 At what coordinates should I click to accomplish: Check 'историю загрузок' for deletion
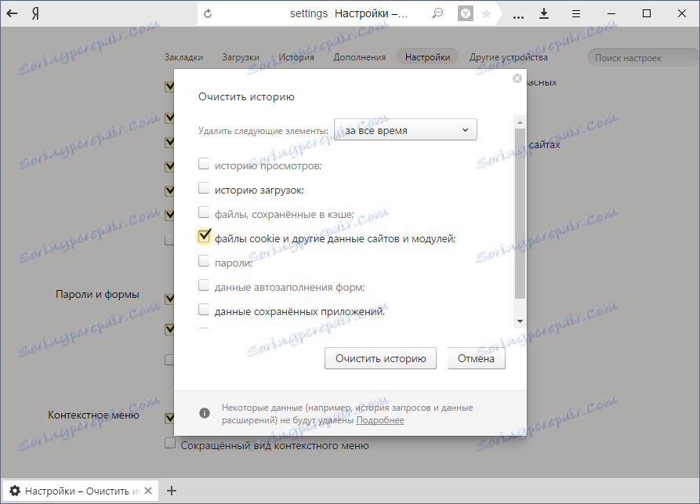(204, 189)
